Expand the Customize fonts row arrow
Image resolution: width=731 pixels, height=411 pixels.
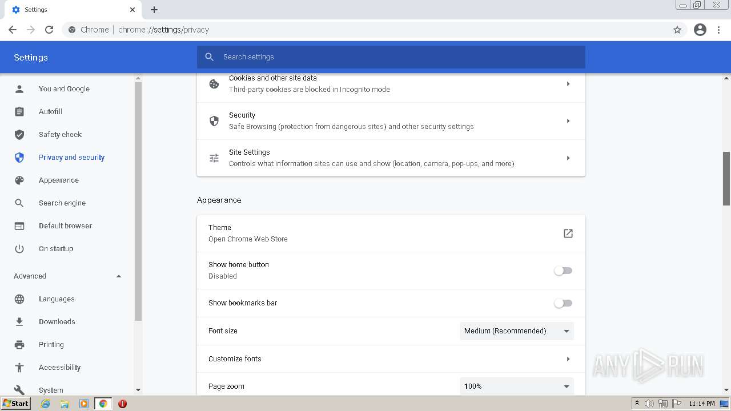click(x=568, y=359)
